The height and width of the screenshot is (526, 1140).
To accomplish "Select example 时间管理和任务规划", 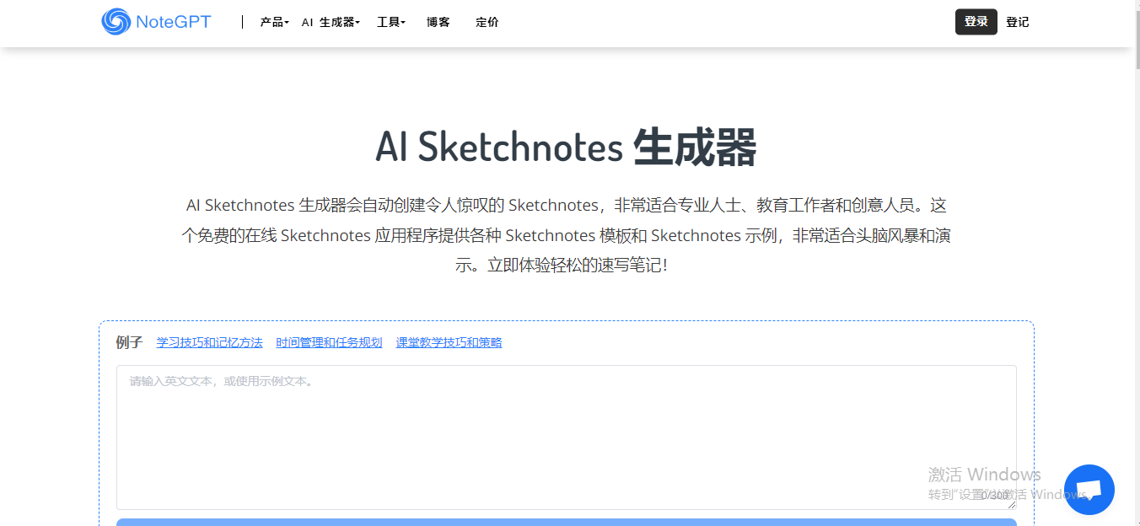I will coord(329,342).
